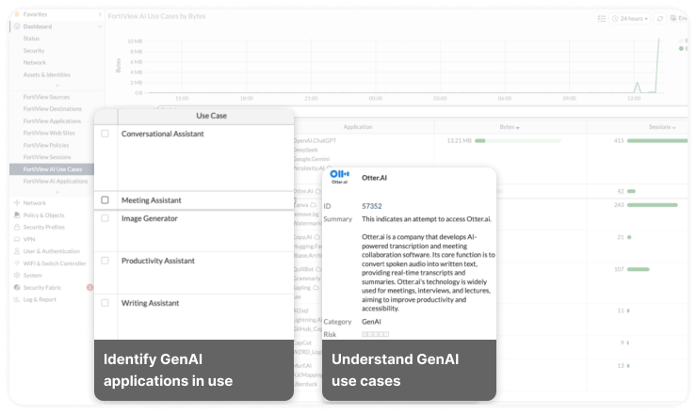Screen dimensions: 697x414
Task: Click the cloud icon next to QuillBot
Action: 318,269
